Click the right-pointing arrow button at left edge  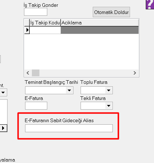[x=3, y=128]
